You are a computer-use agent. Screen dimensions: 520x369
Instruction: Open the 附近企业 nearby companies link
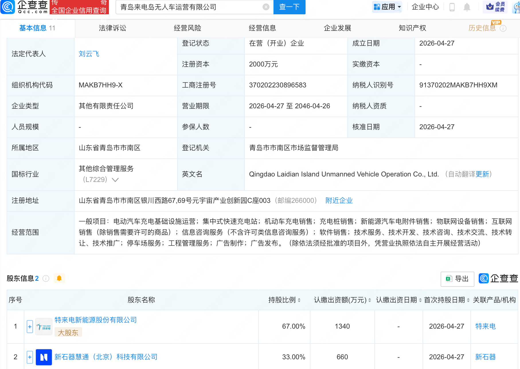pos(339,200)
